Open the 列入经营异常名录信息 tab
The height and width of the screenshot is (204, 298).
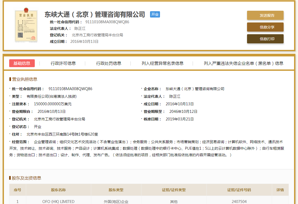pos(163,63)
